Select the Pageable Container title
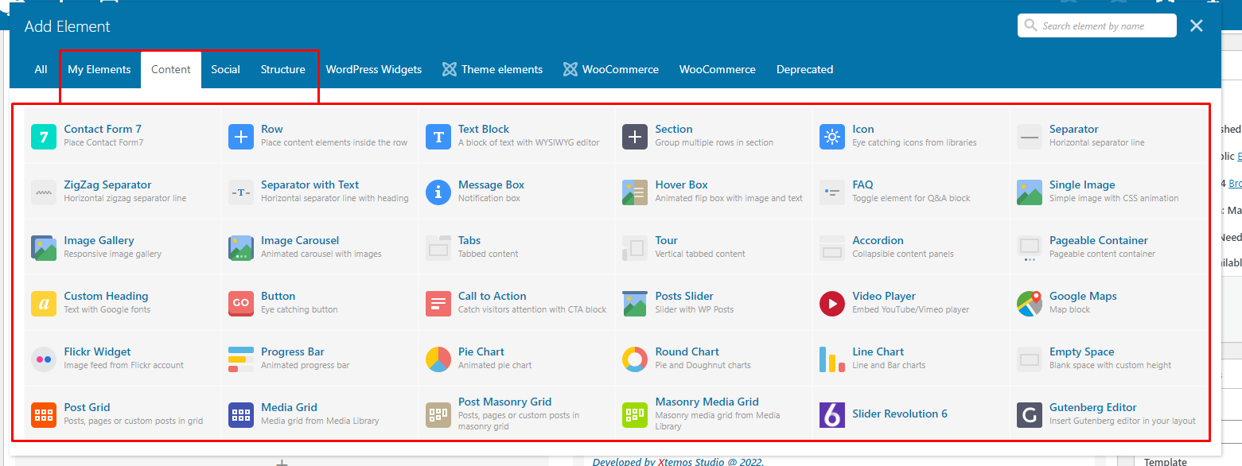 click(x=1099, y=240)
